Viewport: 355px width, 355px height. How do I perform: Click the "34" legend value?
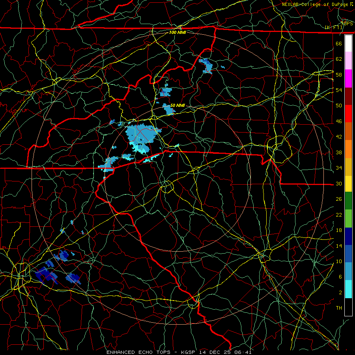[x=339, y=168]
